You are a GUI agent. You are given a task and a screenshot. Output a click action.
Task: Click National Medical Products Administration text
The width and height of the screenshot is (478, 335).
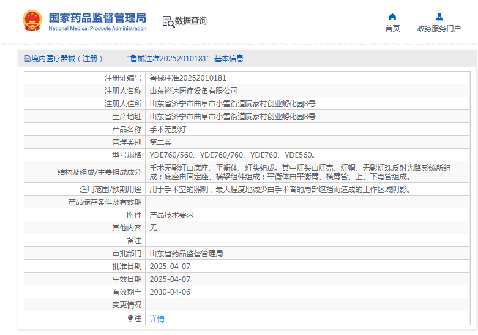(97, 28)
